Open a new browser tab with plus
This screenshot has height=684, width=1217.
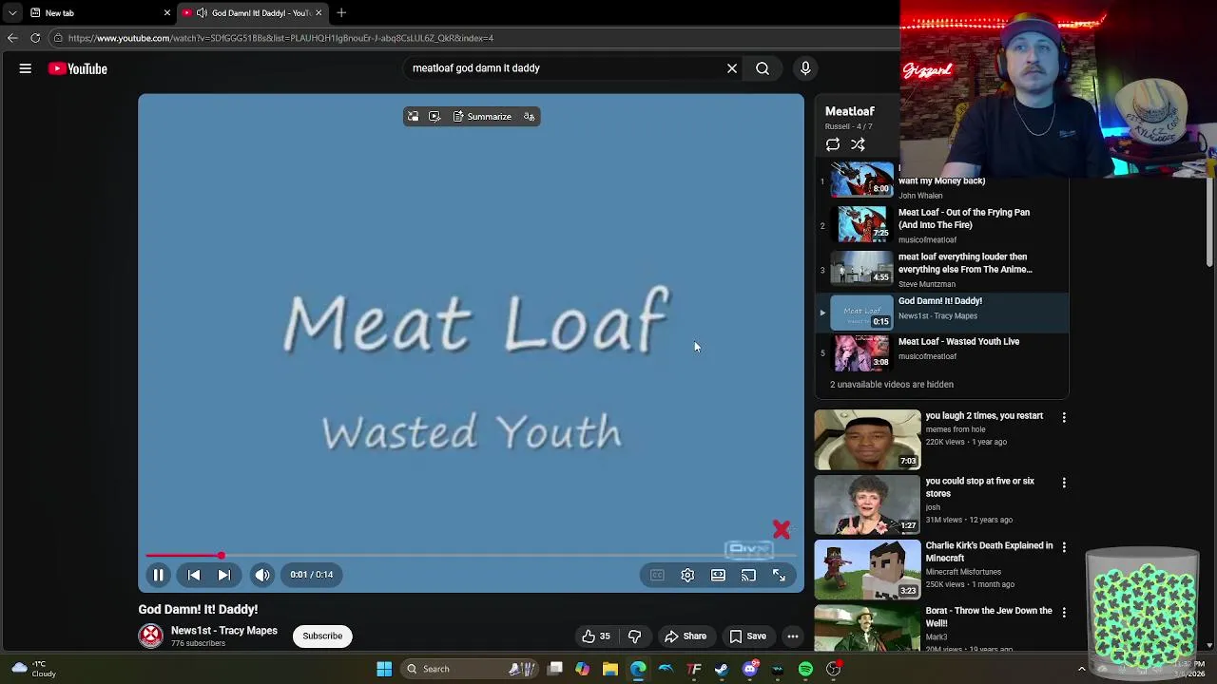coord(341,13)
